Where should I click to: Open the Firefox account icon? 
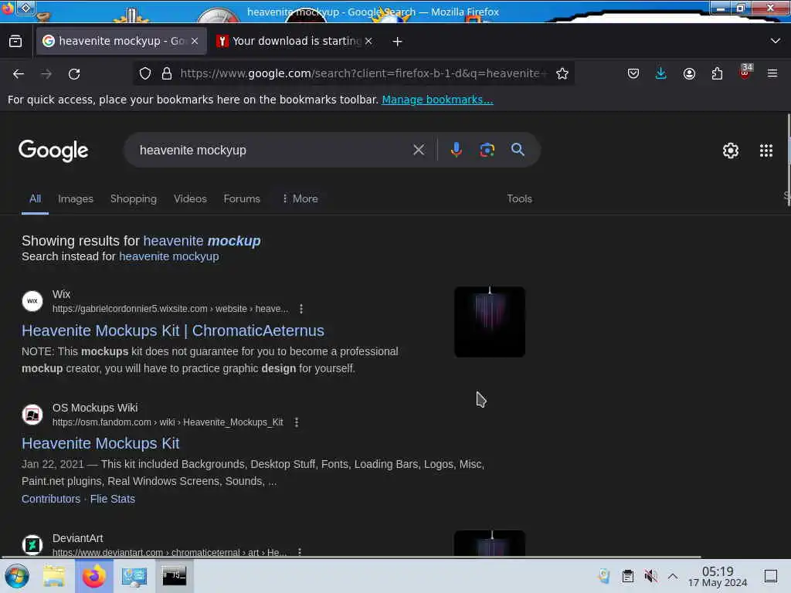(x=689, y=73)
